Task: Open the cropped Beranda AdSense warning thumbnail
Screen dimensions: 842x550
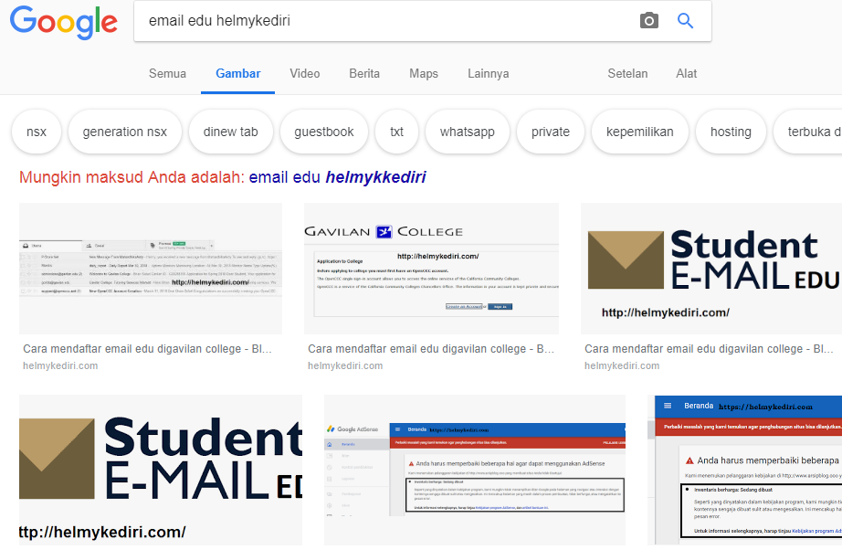Action: point(745,470)
